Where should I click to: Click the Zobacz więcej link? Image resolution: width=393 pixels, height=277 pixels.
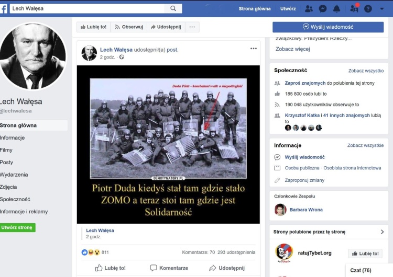(292, 49)
